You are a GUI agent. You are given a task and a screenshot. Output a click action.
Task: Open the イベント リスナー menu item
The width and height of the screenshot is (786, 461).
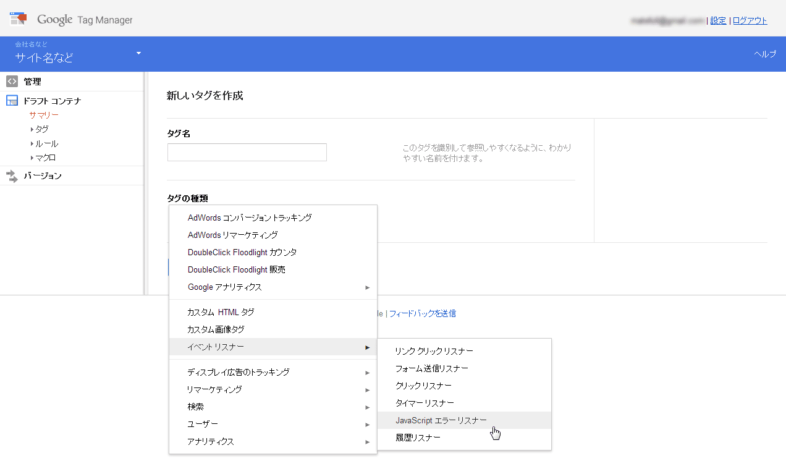pyautogui.click(x=273, y=347)
